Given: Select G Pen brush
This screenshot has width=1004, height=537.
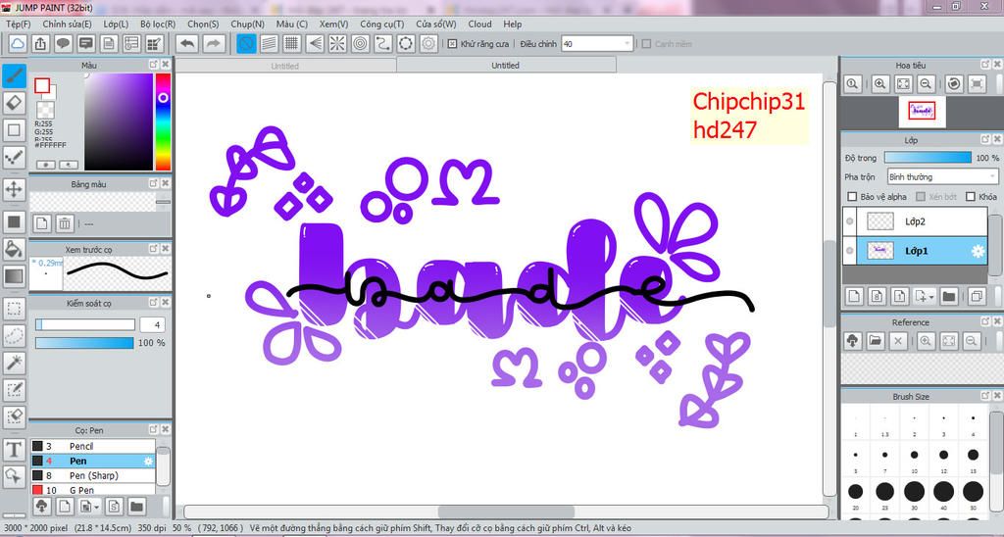Looking at the screenshot, I should click(x=93, y=490).
